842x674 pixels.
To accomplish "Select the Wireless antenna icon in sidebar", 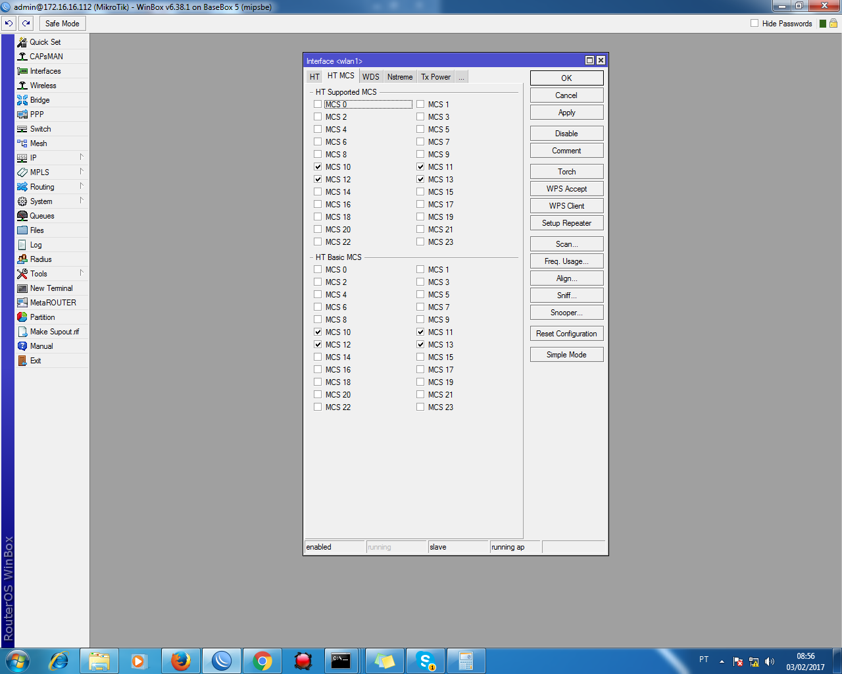I will pos(22,86).
